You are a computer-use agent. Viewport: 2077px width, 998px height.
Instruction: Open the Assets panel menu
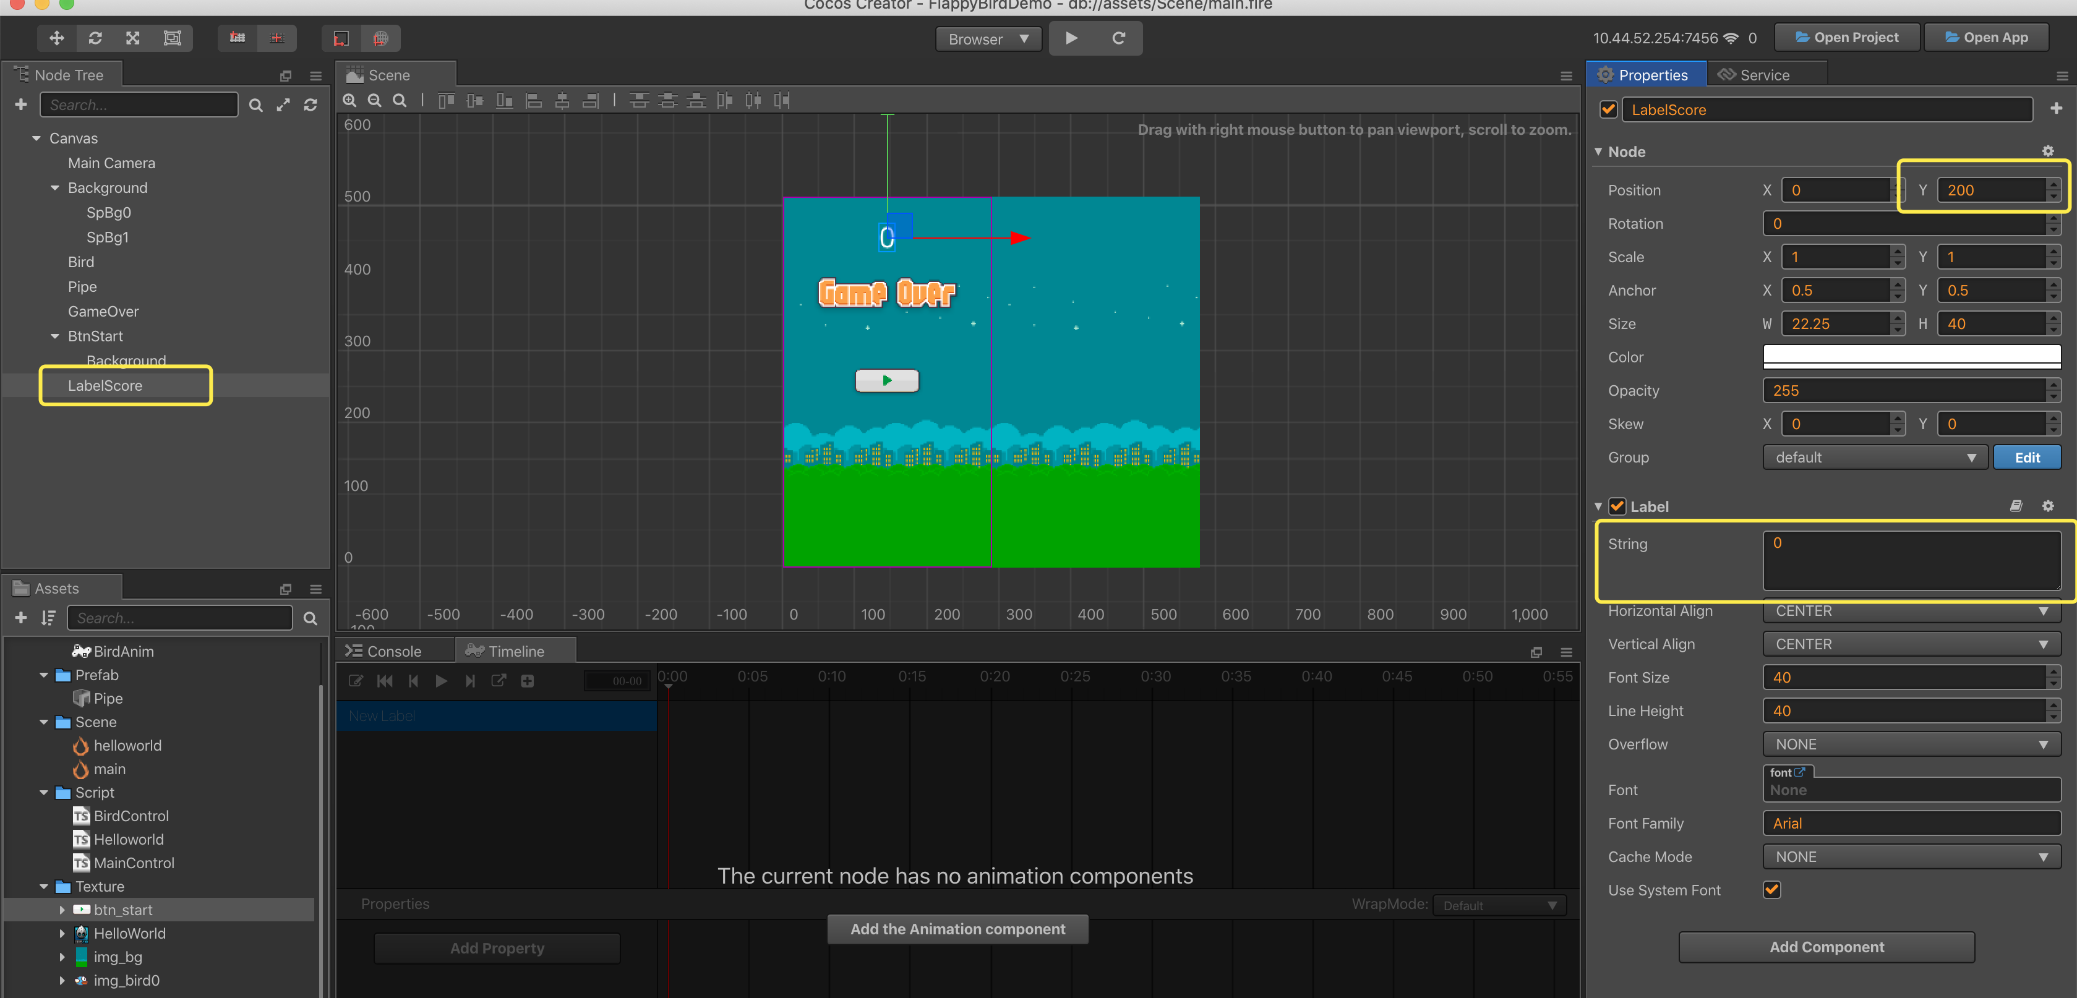pyautogui.click(x=316, y=589)
